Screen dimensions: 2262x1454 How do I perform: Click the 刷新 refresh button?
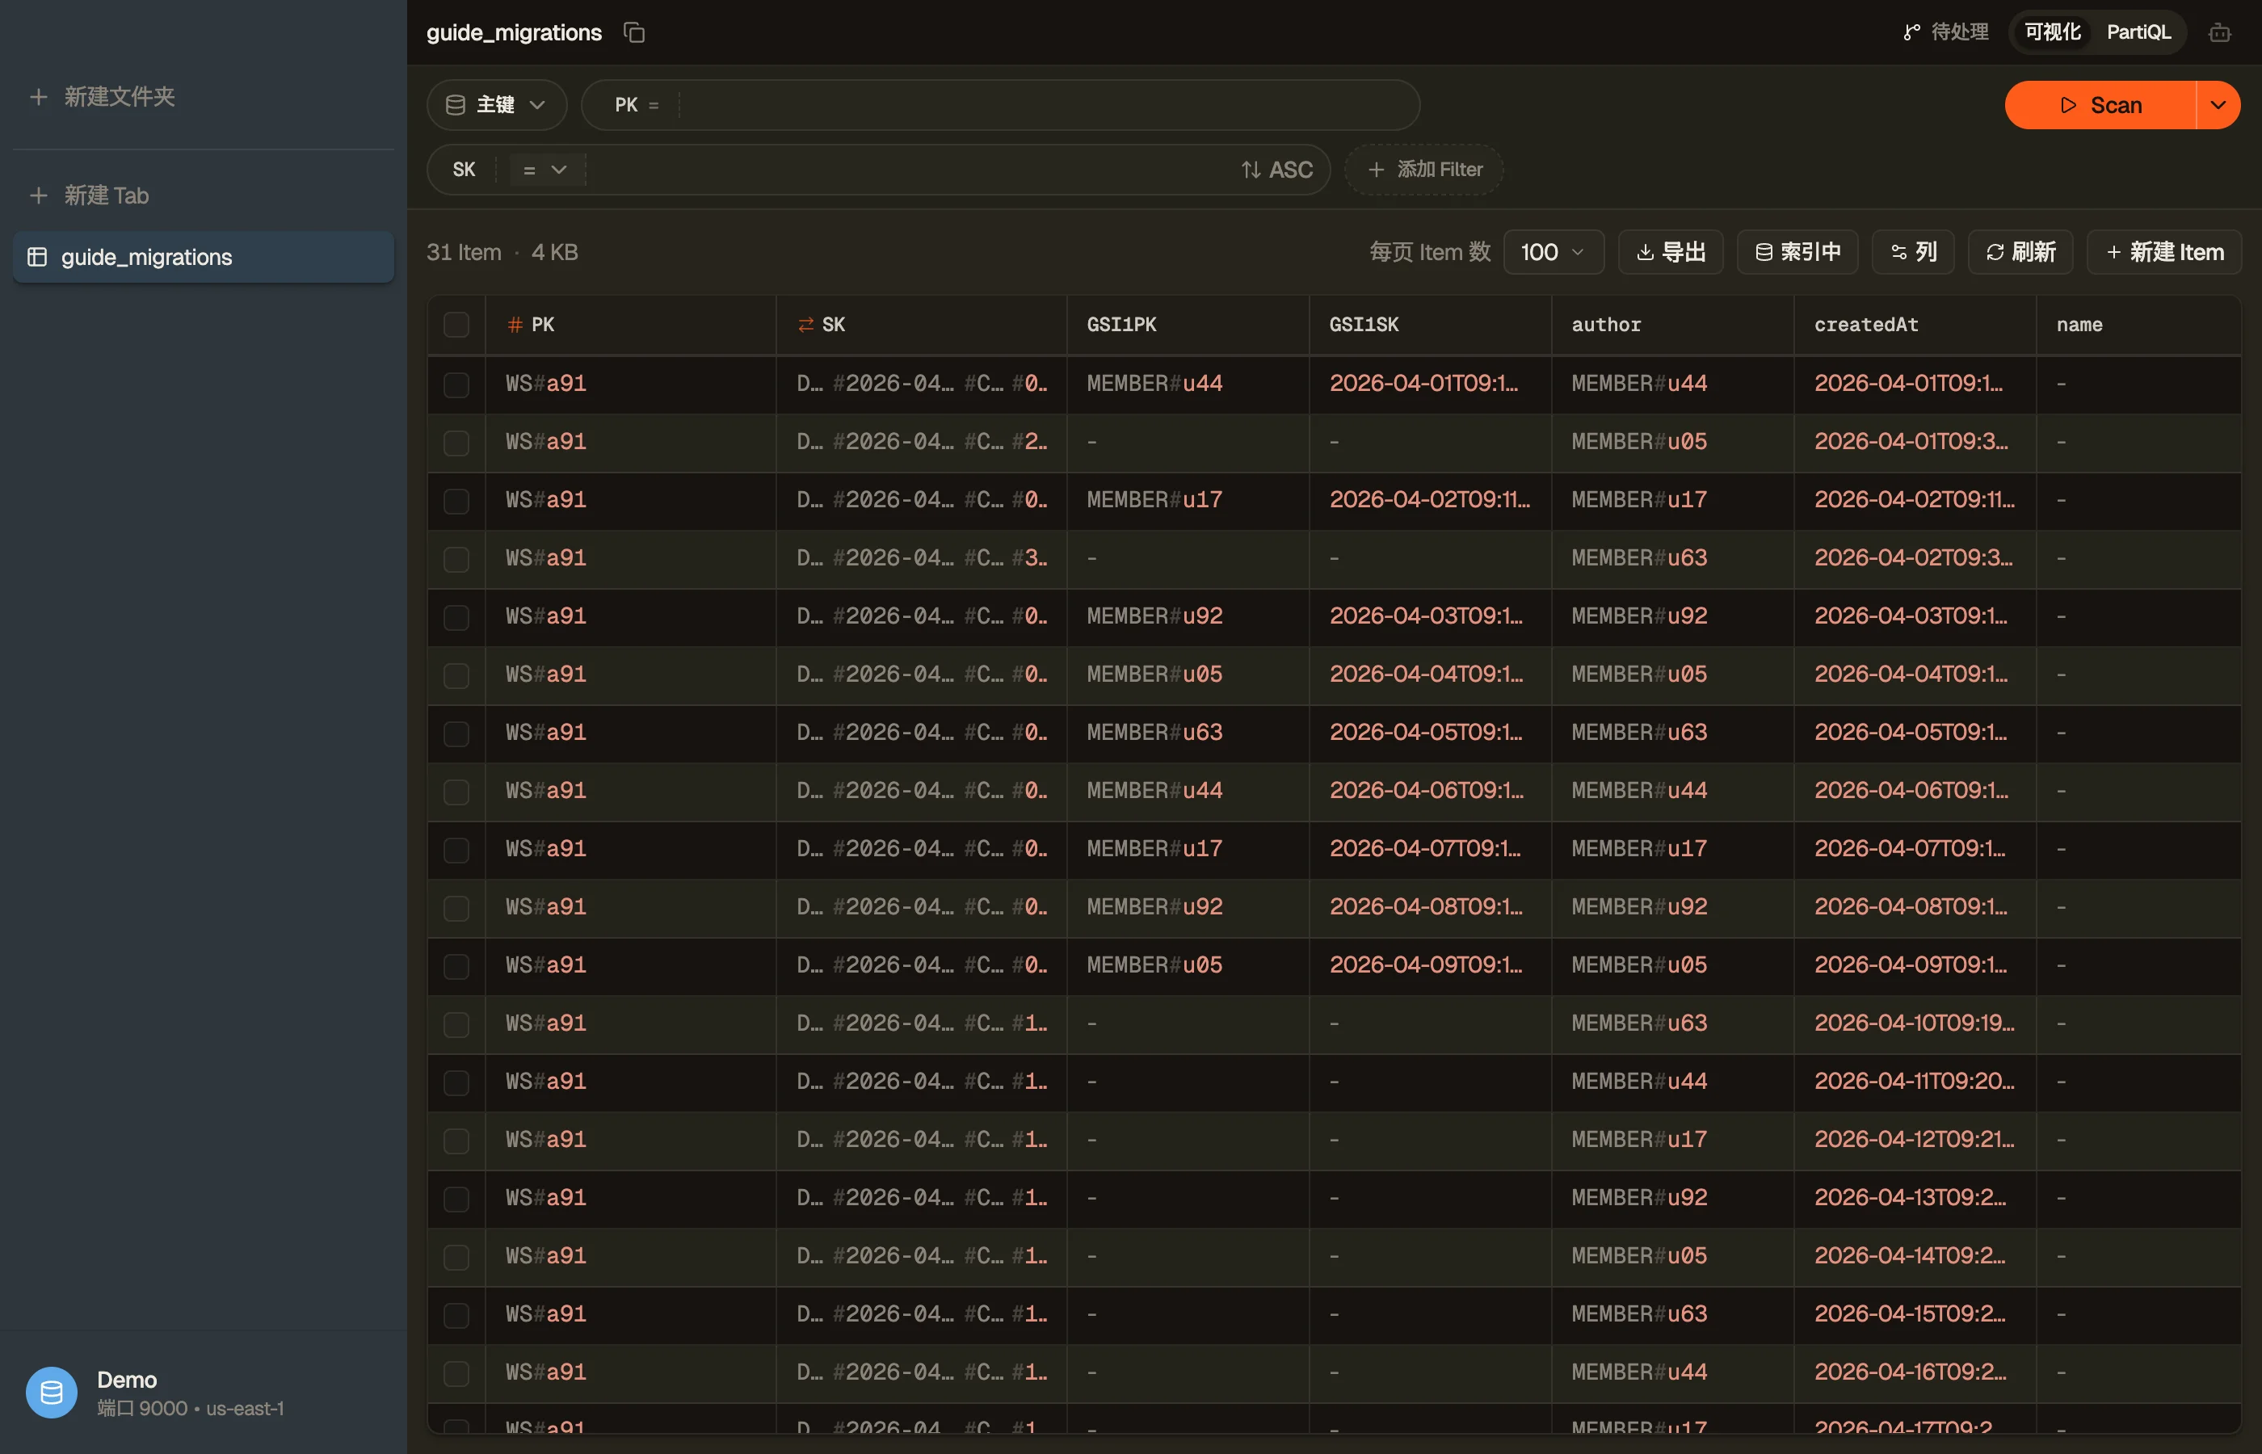[x=2020, y=252]
